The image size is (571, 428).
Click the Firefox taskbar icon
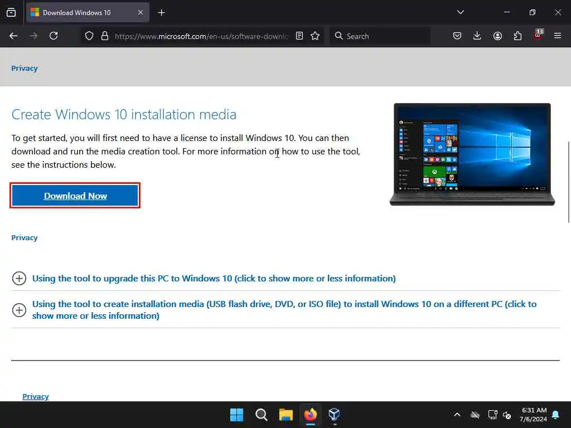click(310, 415)
